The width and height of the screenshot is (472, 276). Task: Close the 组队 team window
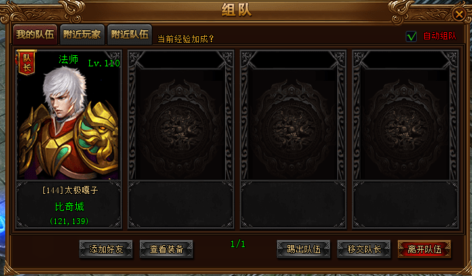459,14
